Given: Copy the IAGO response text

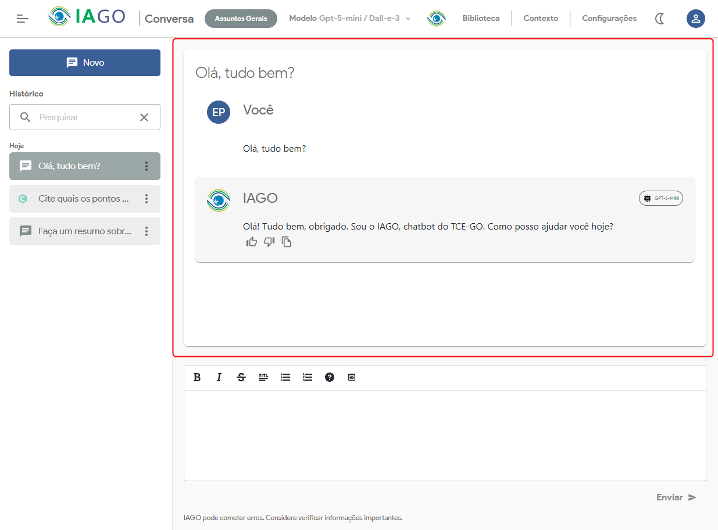Looking at the screenshot, I should tap(287, 242).
